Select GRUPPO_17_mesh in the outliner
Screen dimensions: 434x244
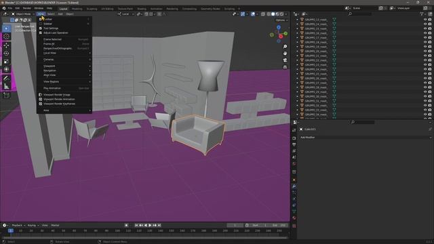click(x=316, y=38)
